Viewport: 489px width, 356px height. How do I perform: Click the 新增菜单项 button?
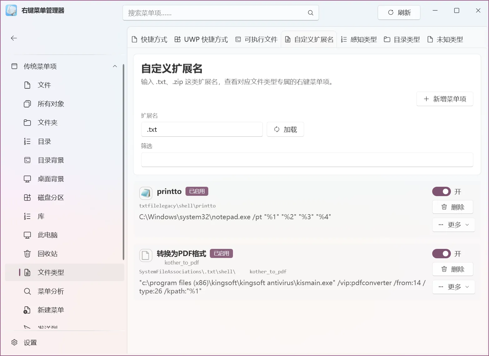tap(445, 99)
